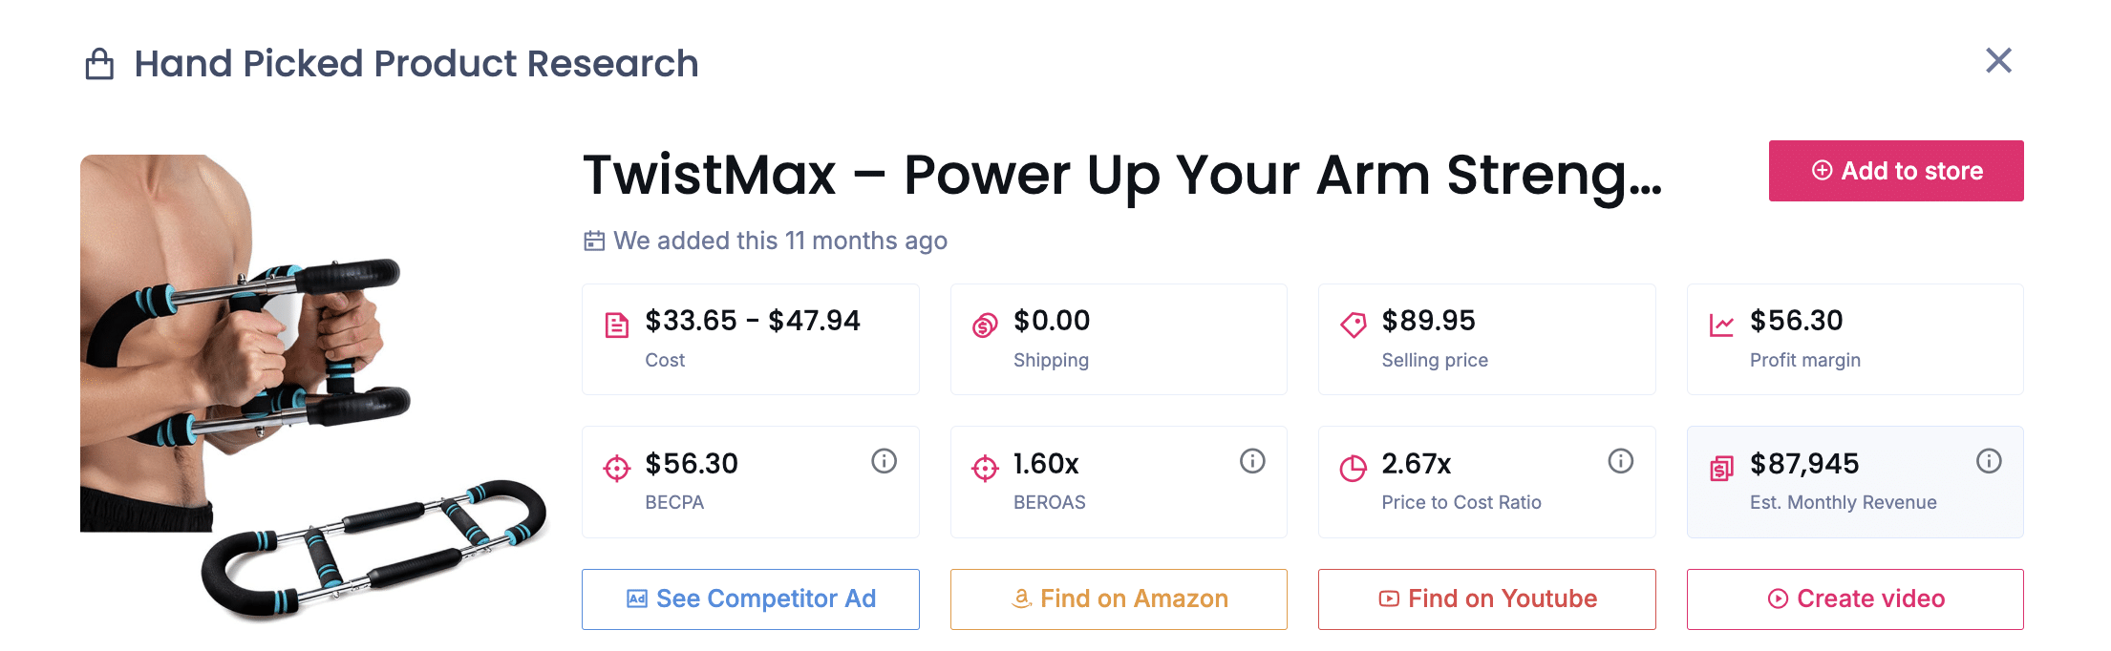The height and width of the screenshot is (651, 2111).
Task: Click the BEROAS info icon
Action: (x=1252, y=462)
